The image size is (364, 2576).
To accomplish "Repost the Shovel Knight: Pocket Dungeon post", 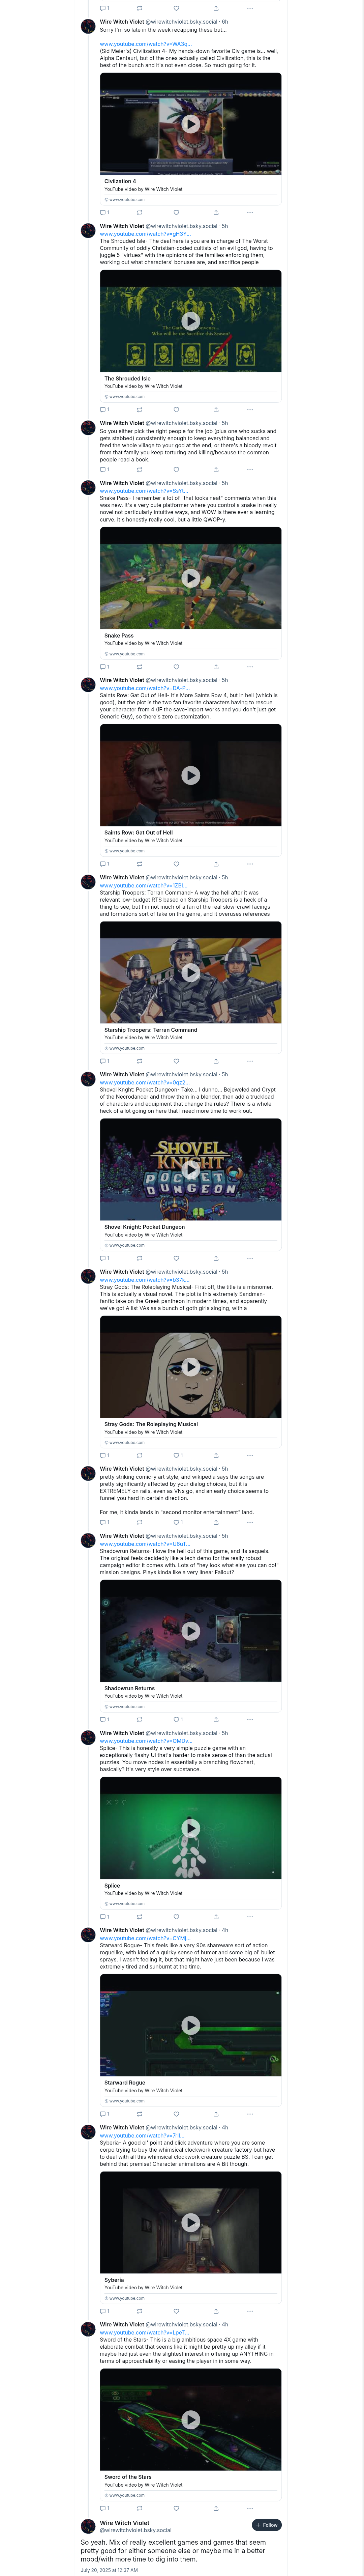I will (139, 1258).
